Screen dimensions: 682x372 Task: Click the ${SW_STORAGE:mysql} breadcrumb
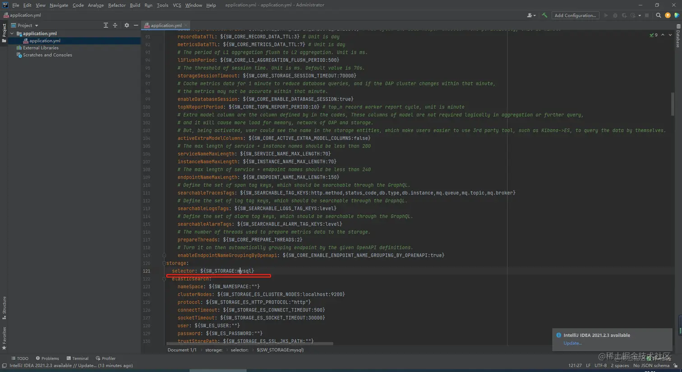[x=280, y=350]
